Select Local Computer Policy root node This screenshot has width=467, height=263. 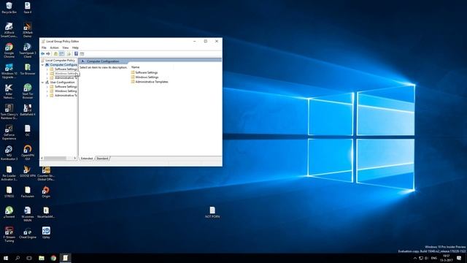60,60
